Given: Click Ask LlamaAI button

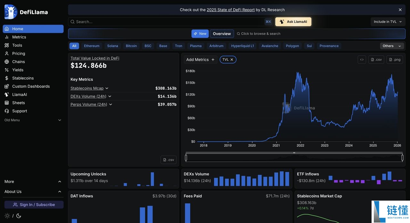Looking at the screenshot, I should (293, 22).
